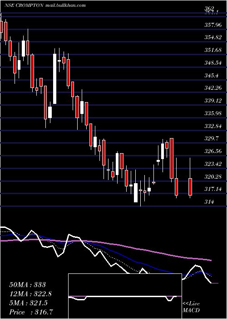Click the 'Price : 316.7' readout
The width and height of the screenshot is (227, 319).
tap(32, 312)
